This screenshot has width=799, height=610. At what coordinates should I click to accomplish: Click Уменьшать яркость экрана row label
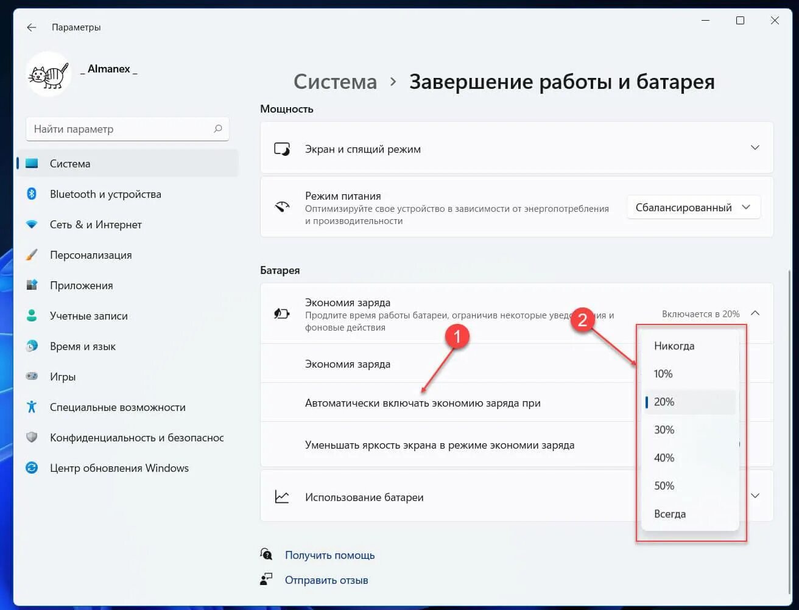(440, 445)
